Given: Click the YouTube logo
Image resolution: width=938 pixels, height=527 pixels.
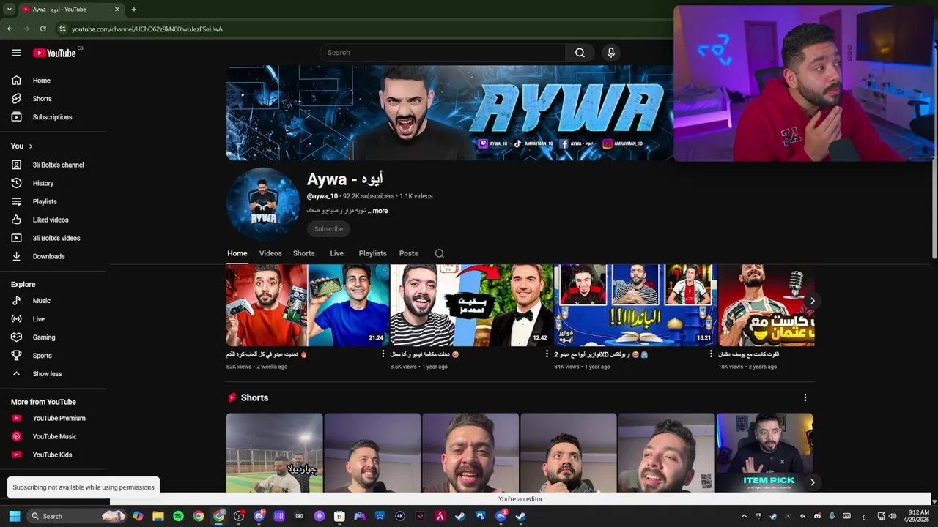Looking at the screenshot, I should click(x=54, y=53).
